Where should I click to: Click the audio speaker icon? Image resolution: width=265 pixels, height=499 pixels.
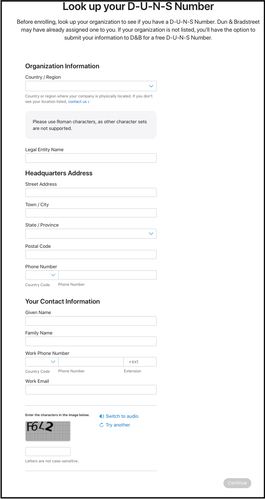(102, 416)
